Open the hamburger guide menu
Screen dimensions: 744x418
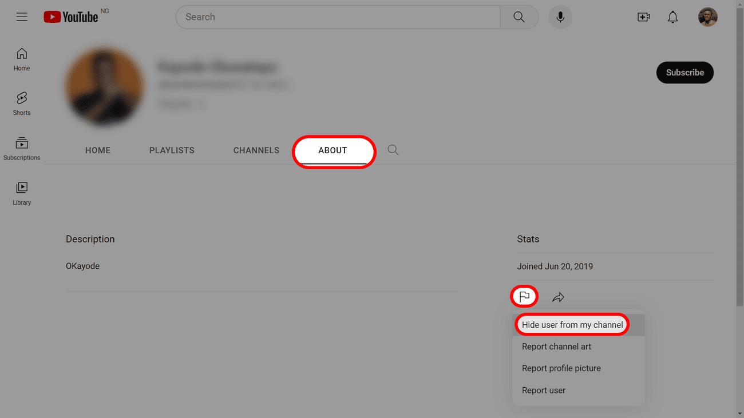pyautogui.click(x=22, y=17)
